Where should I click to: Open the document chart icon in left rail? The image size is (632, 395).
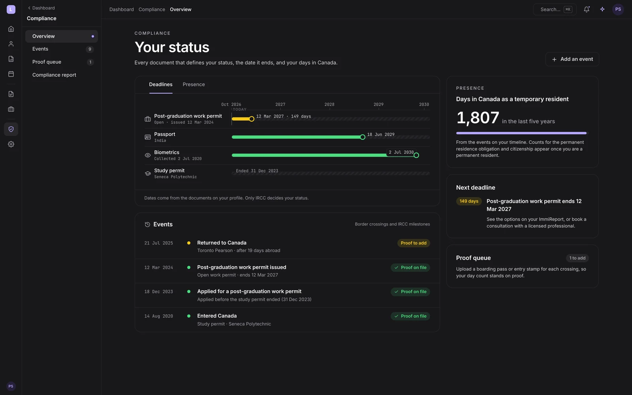(x=11, y=59)
